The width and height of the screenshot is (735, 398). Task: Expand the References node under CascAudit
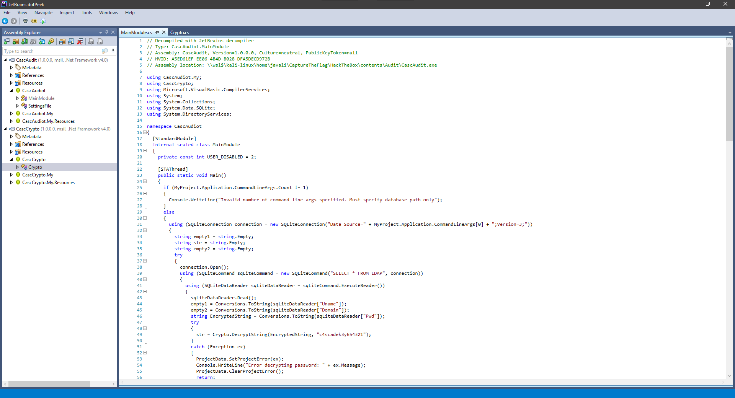[x=11, y=75]
